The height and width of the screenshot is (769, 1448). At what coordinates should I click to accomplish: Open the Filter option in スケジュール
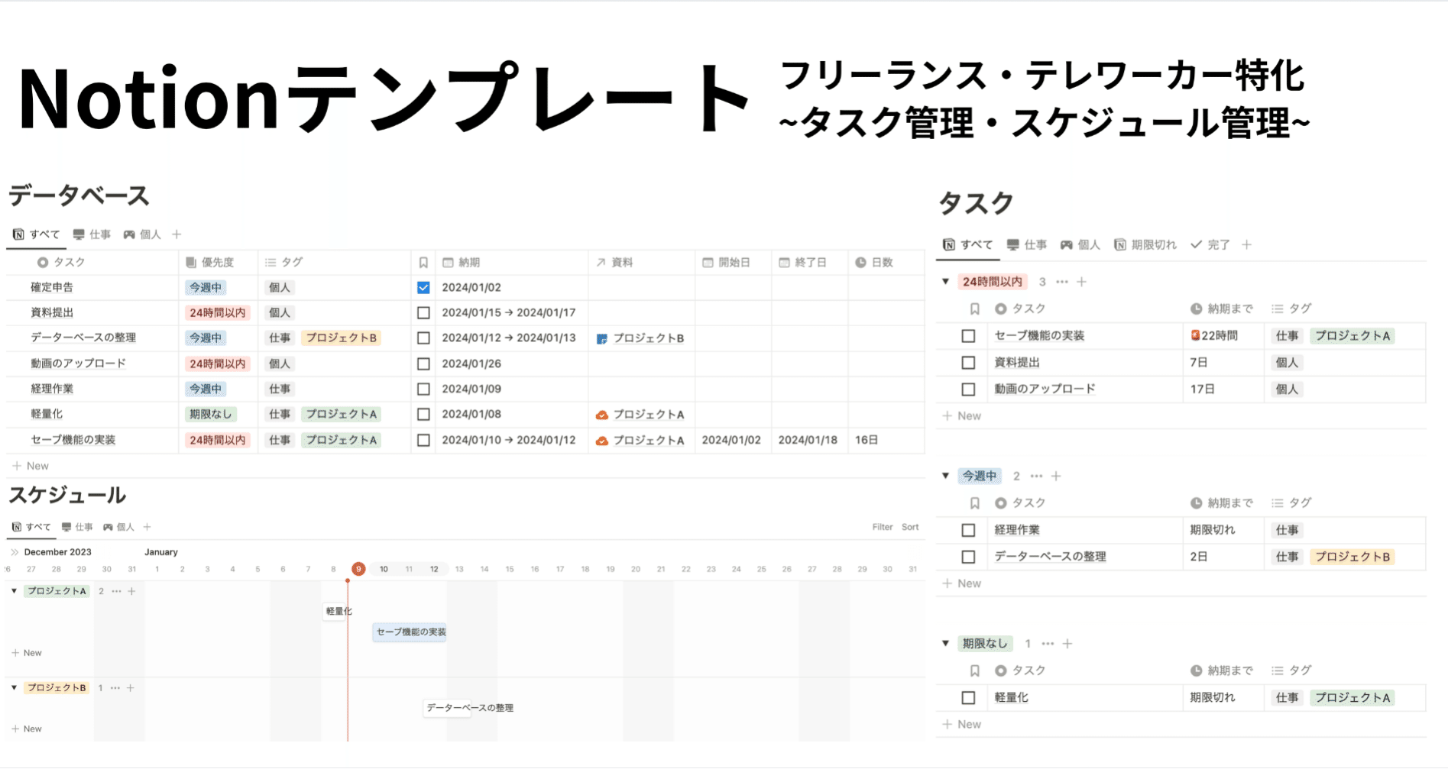point(882,527)
